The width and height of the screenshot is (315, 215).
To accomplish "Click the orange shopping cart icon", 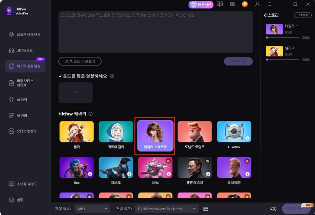I will pyautogui.click(x=245, y=4).
